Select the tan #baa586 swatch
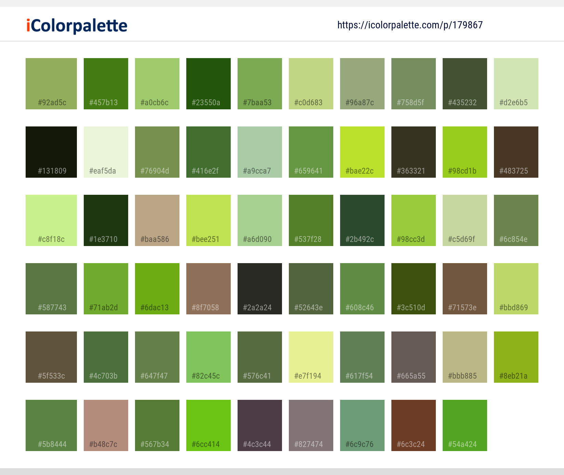Viewport: 564px width, 475px height. click(x=157, y=220)
